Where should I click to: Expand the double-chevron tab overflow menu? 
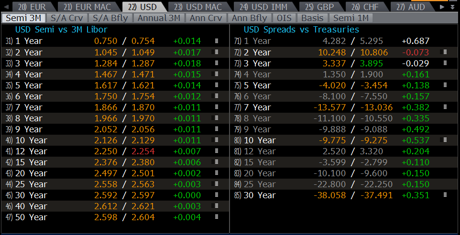coord(452,7)
